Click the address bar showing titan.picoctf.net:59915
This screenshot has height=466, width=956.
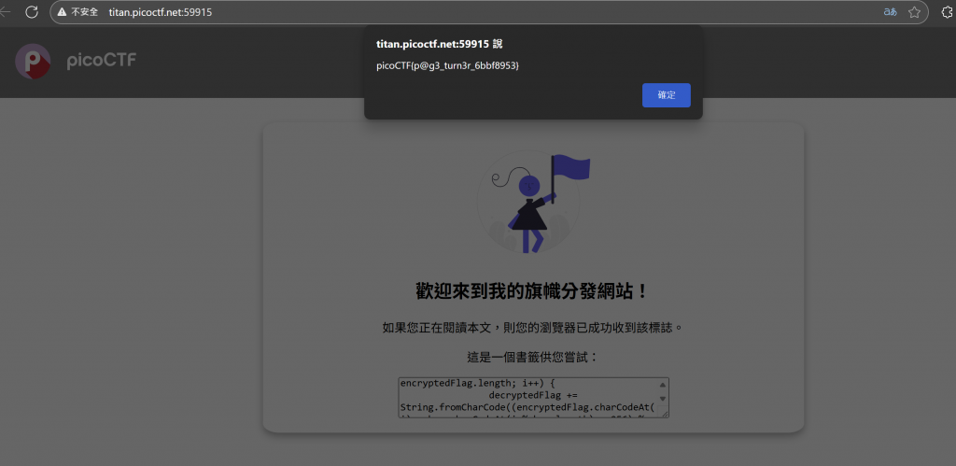coord(489,12)
